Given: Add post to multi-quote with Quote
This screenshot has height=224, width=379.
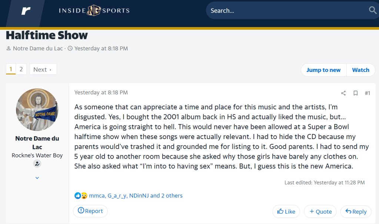Looking at the screenshot, I should (320, 211).
